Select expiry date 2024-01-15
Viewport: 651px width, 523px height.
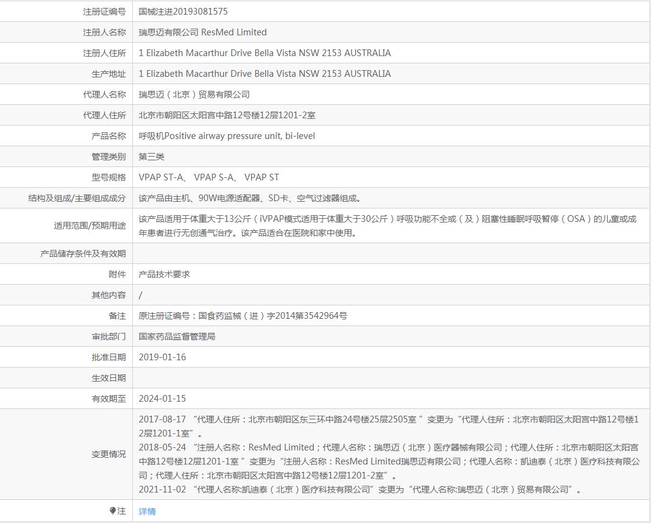(x=162, y=399)
